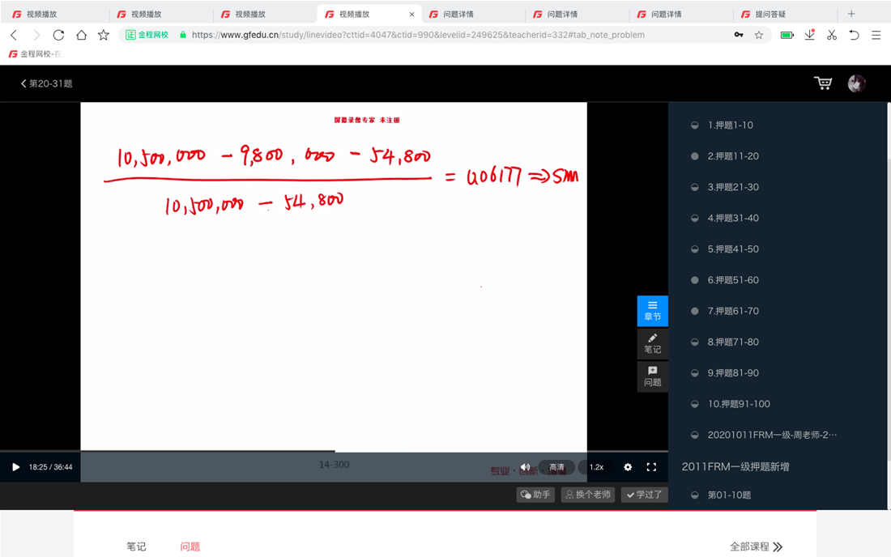Select chapter 7.押题61-70
The height and width of the screenshot is (557, 891).
coord(733,311)
